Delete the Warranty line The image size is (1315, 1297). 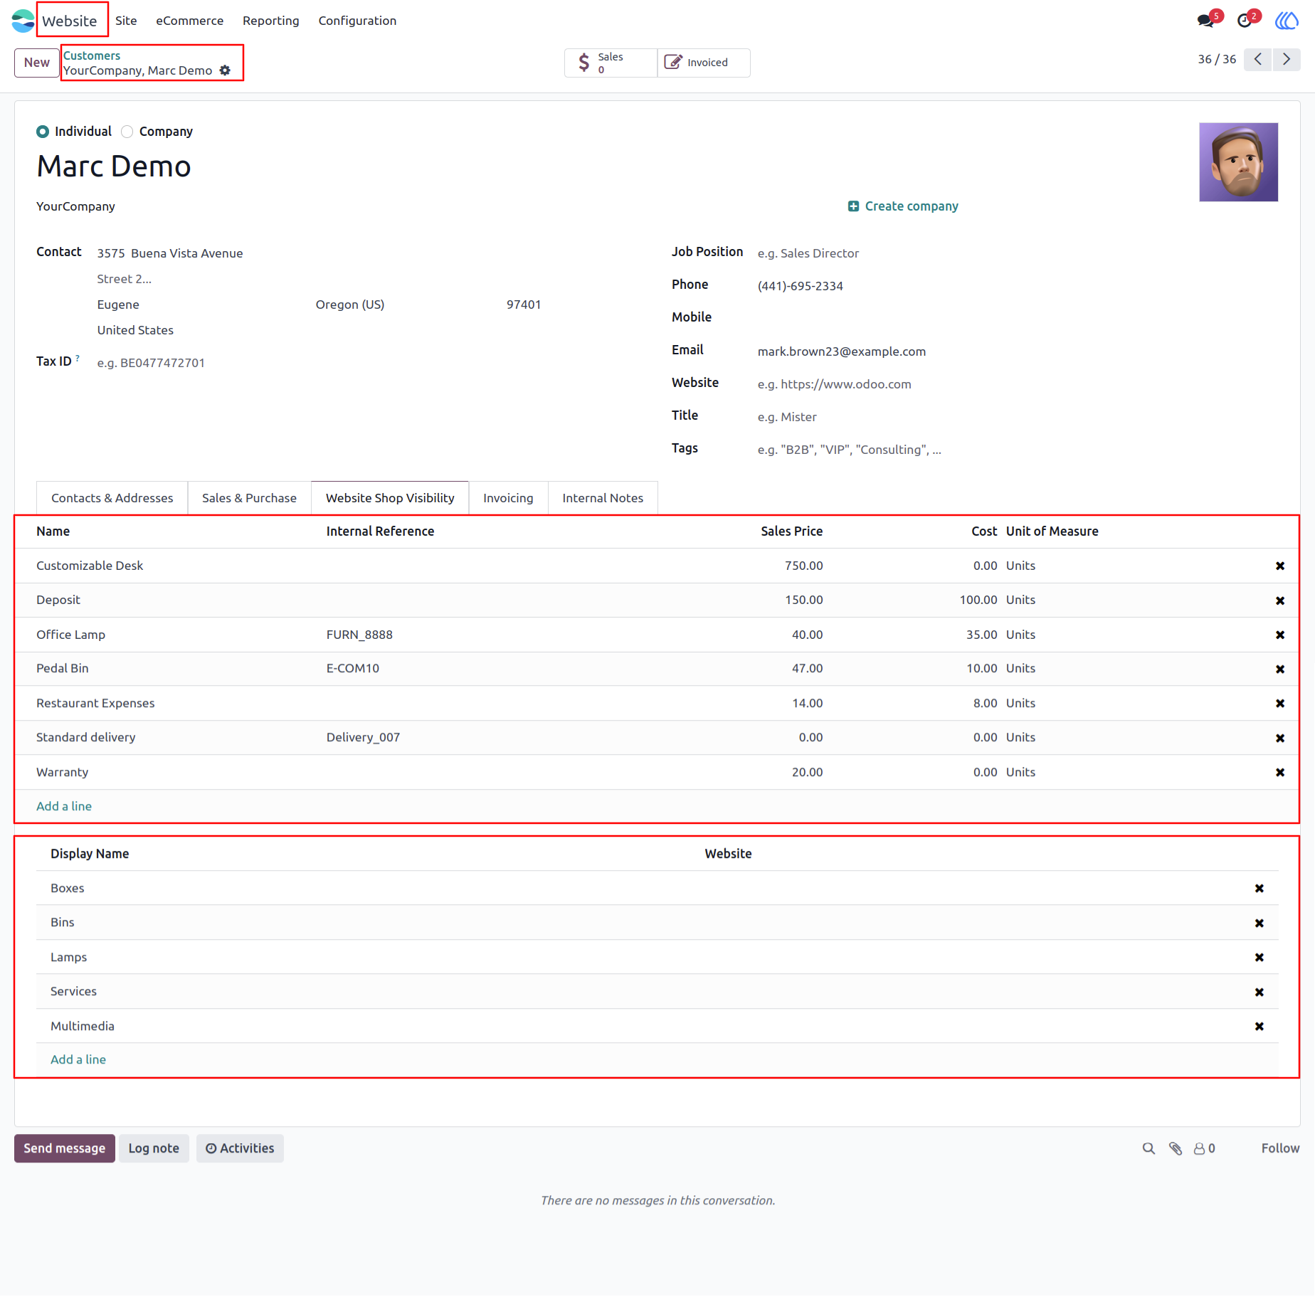point(1280,773)
